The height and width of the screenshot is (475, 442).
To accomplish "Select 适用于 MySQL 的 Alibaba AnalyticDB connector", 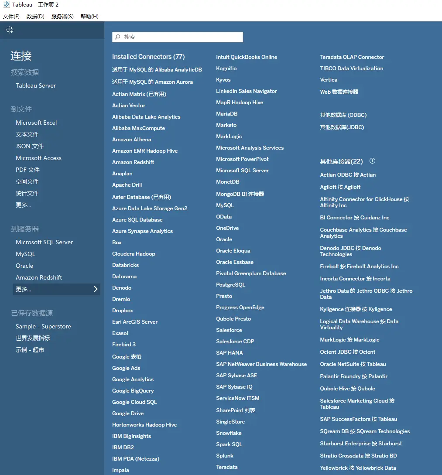I will (x=157, y=70).
